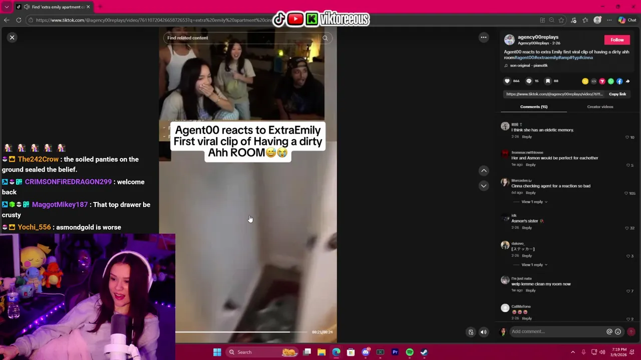Like the Asmon perfect for eachother comment
Viewport: 641px width, 360px height.
click(x=627, y=165)
